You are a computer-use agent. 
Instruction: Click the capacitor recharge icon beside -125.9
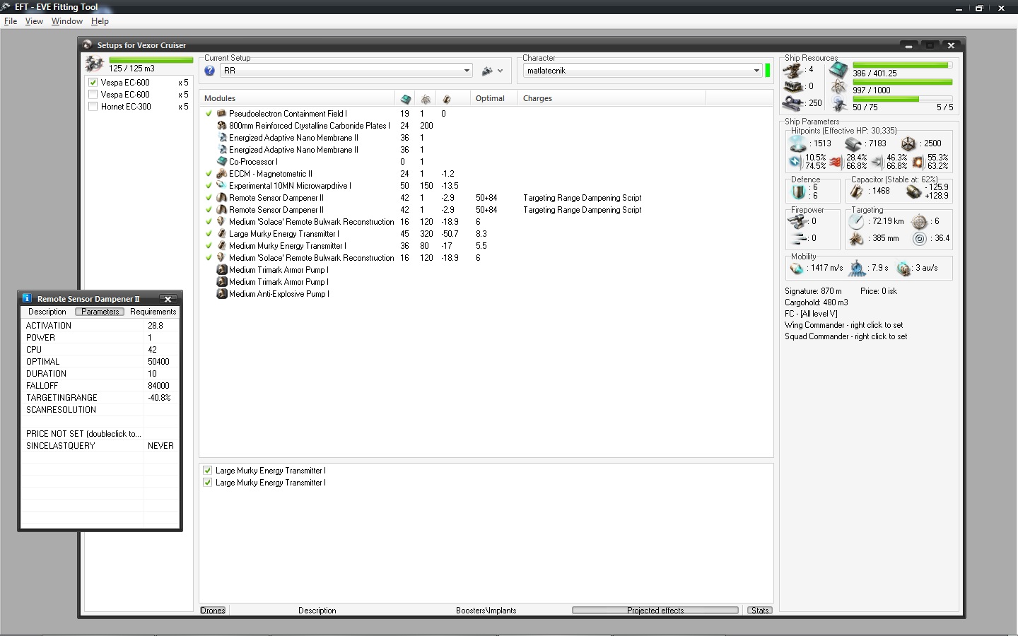click(913, 192)
